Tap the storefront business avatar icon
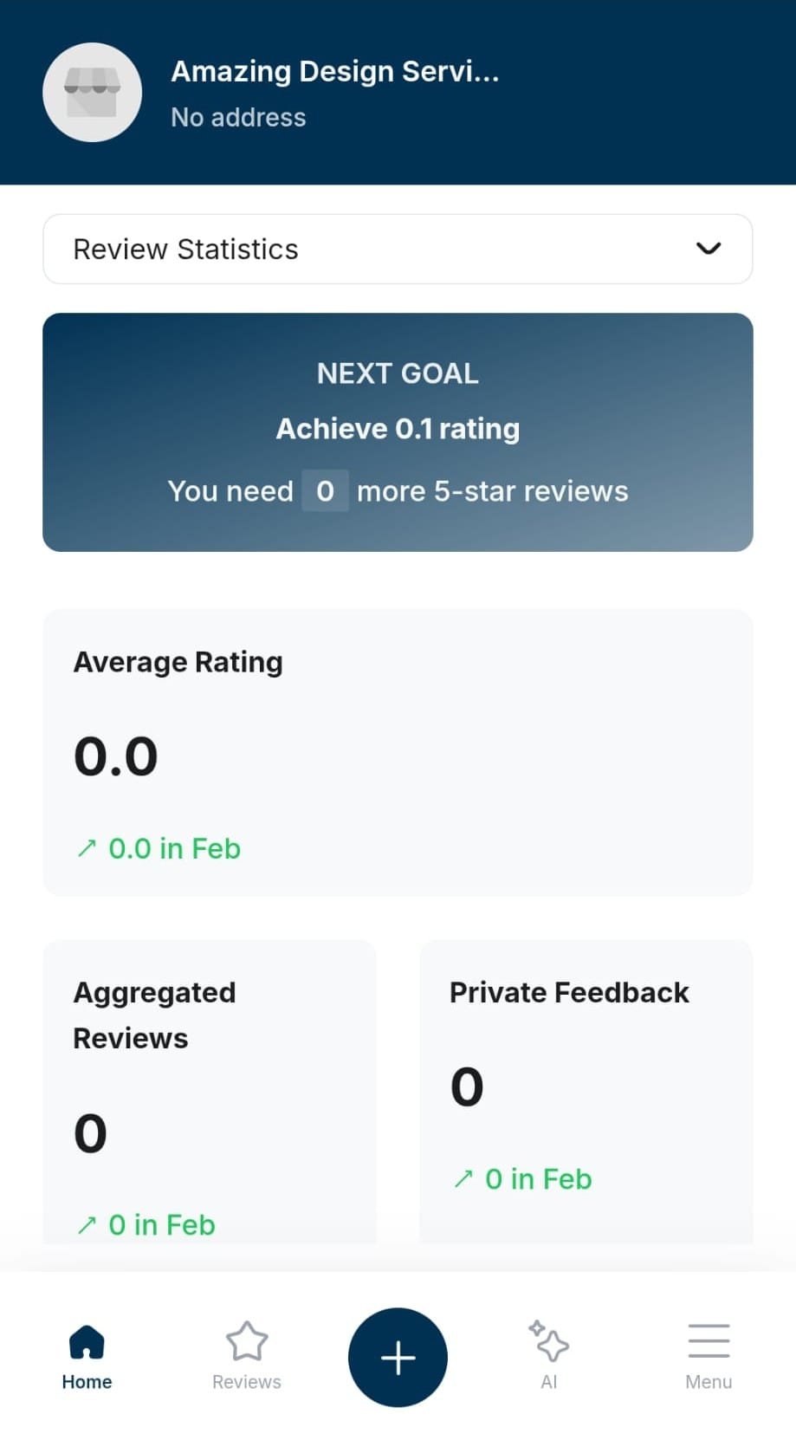The image size is (796, 1440). (92, 92)
